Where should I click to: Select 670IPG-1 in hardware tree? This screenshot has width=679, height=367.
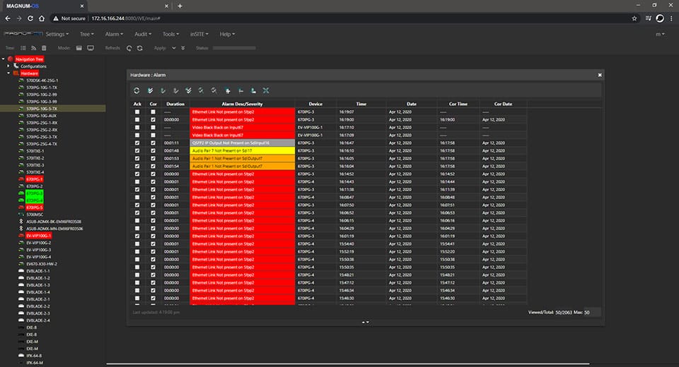pos(34,179)
